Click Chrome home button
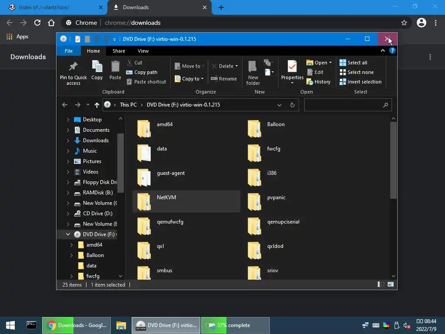 click(51, 23)
